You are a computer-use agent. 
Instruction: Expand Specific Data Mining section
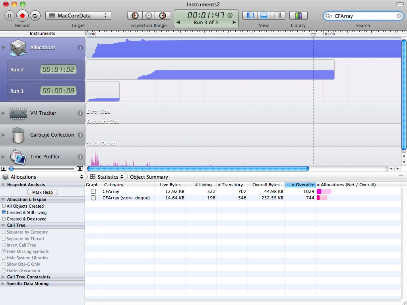click(x=3, y=284)
